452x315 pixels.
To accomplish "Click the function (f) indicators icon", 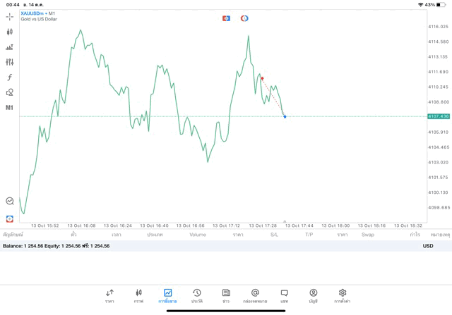I will coord(9,78).
